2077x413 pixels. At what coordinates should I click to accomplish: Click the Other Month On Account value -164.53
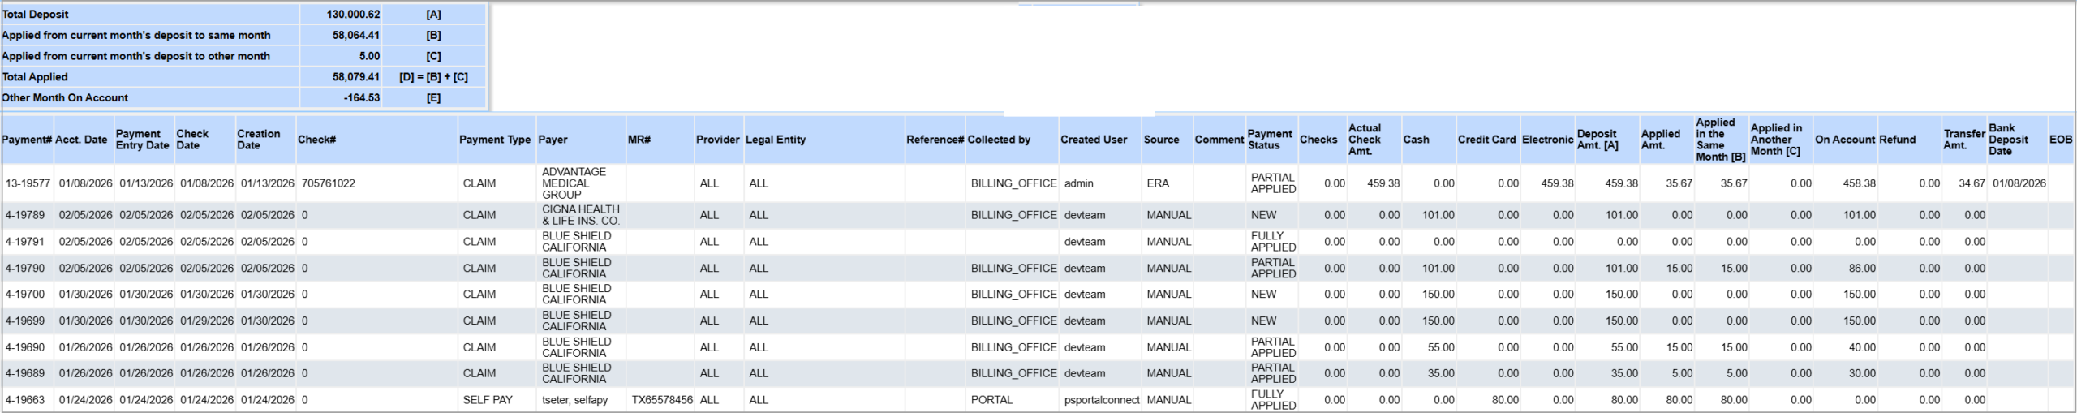(x=361, y=98)
